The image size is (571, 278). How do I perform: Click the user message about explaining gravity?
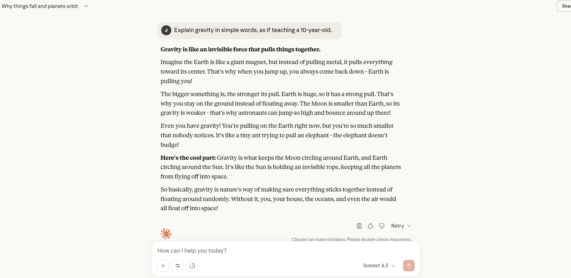tap(253, 30)
